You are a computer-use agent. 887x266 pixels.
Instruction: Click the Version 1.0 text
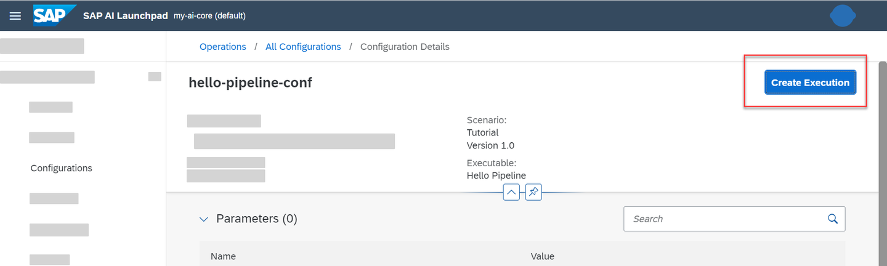coord(490,146)
